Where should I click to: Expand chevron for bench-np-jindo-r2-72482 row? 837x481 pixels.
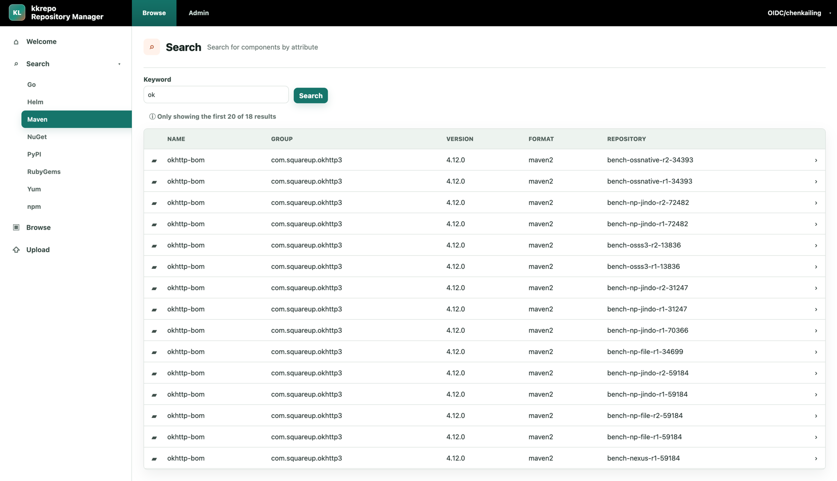point(816,203)
